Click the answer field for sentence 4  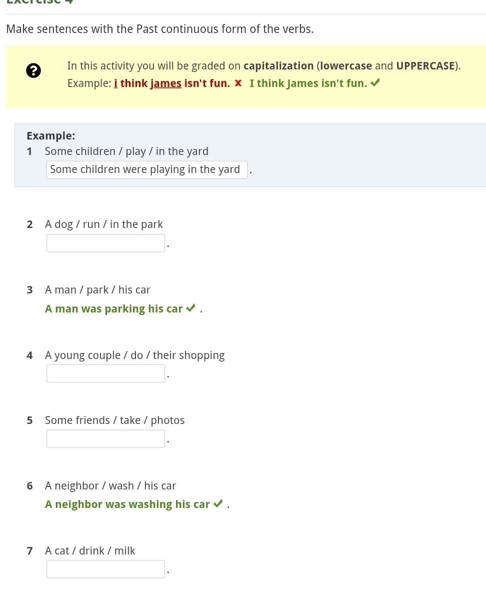pos(105,373)
